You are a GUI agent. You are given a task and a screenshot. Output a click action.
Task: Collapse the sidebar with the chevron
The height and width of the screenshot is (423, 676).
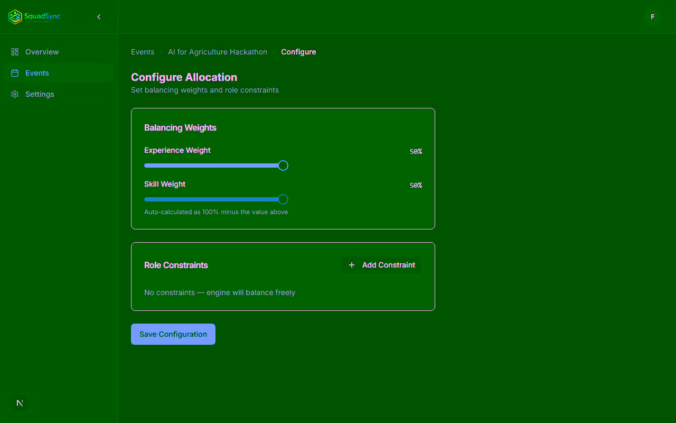(x=99, y=17)
